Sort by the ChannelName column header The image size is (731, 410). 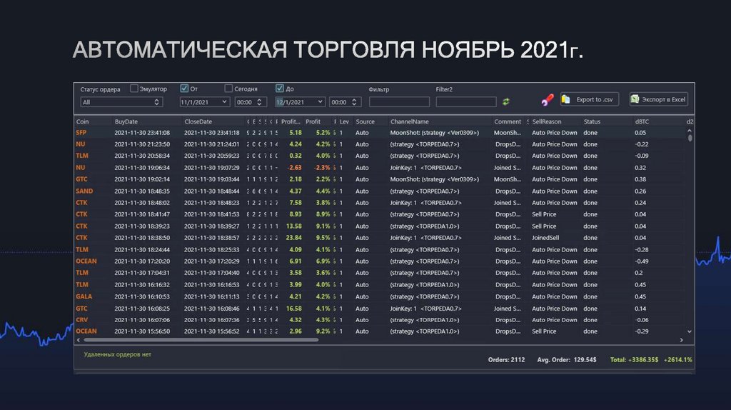409,121
